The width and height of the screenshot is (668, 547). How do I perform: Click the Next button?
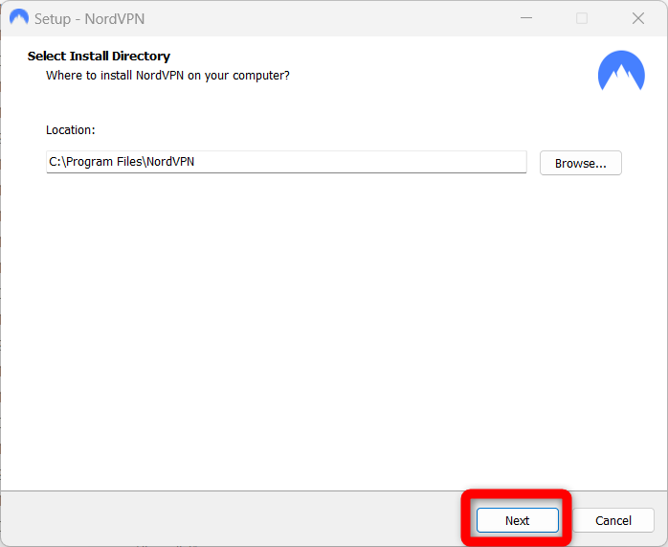point(517,520)
